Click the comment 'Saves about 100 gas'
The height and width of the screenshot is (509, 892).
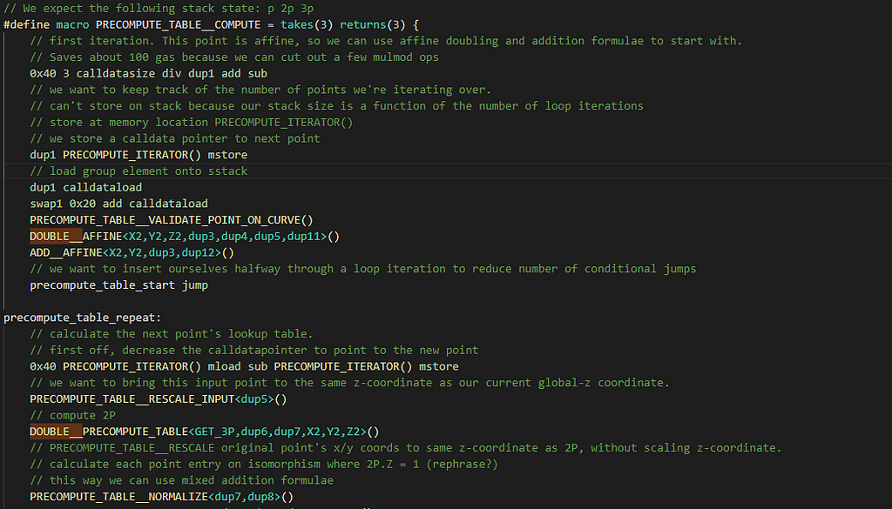(x=234, y=57)
